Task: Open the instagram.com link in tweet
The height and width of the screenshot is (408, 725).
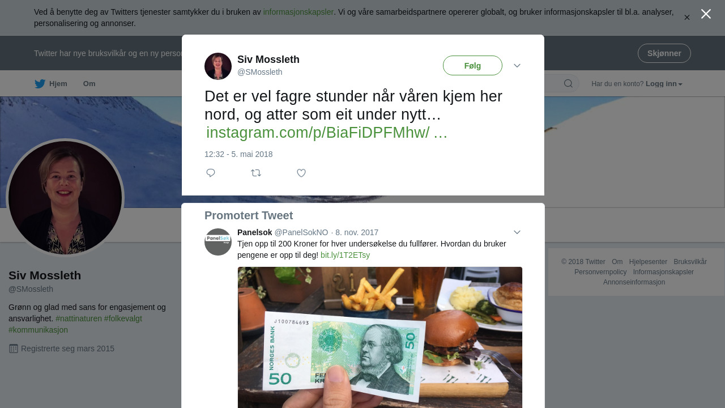Action: pyautogui.click(x=327, y=133)
